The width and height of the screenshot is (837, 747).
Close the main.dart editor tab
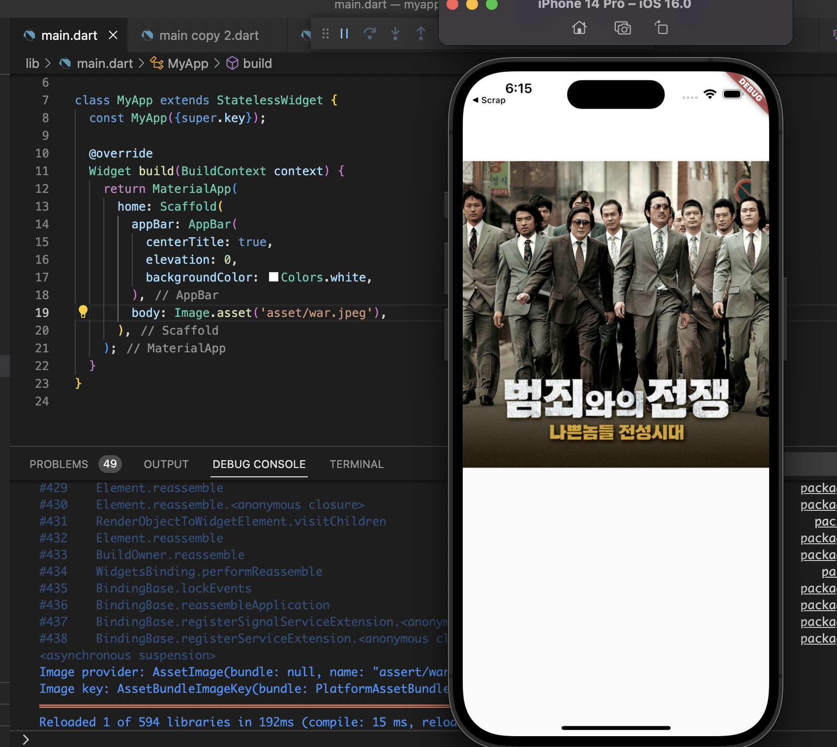click(x=113, y=35)
